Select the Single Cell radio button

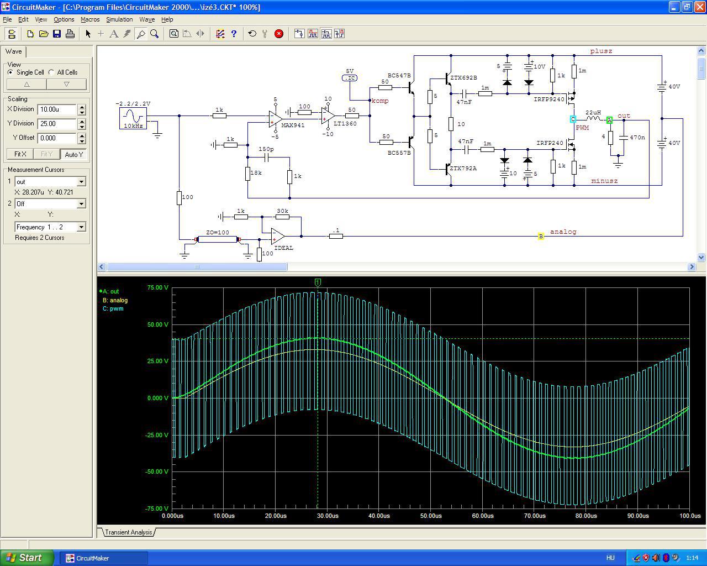10,72
